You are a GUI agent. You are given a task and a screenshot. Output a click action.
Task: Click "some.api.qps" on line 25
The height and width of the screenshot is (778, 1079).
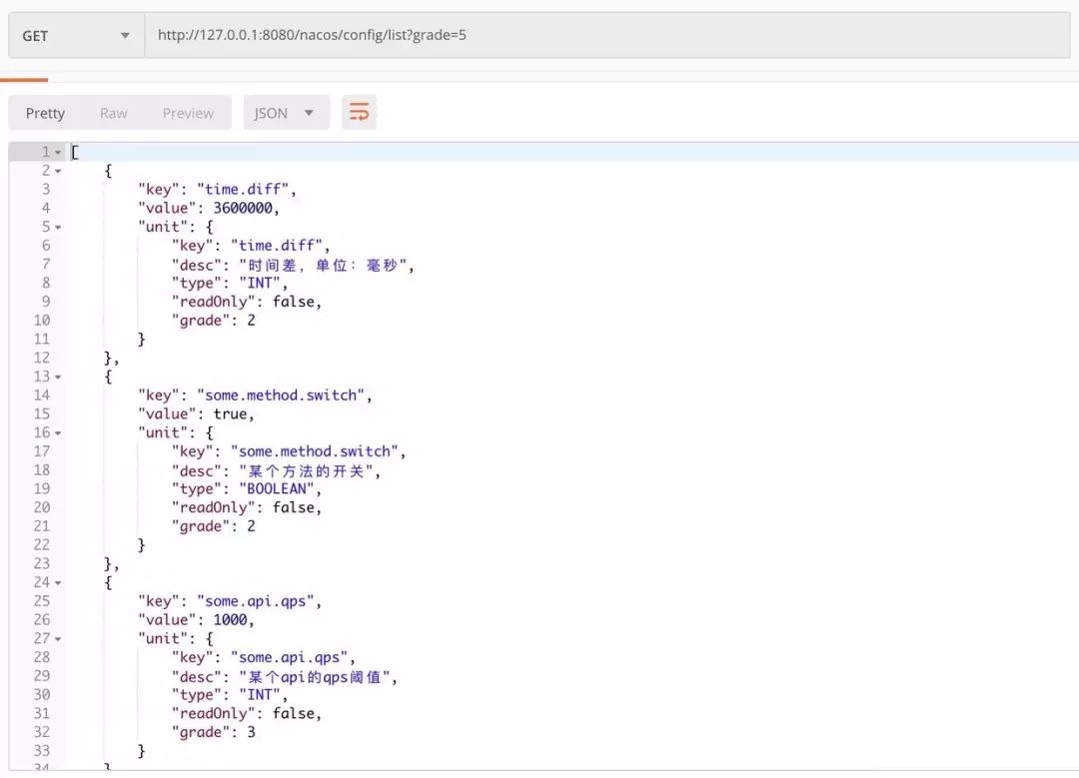pyautogui.click(x=256, y=601)
